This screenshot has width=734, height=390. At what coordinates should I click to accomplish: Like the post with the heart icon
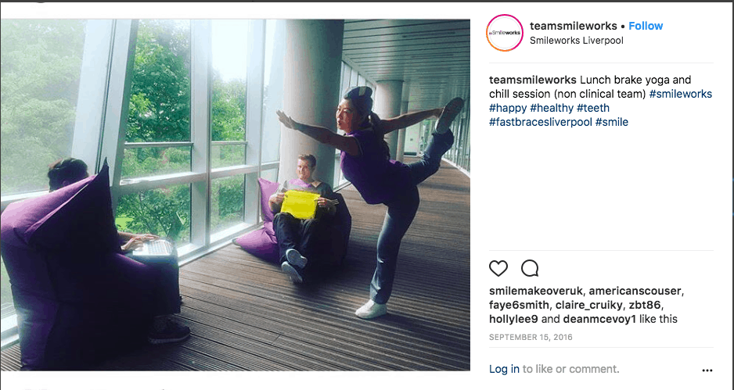click(498, 268)
